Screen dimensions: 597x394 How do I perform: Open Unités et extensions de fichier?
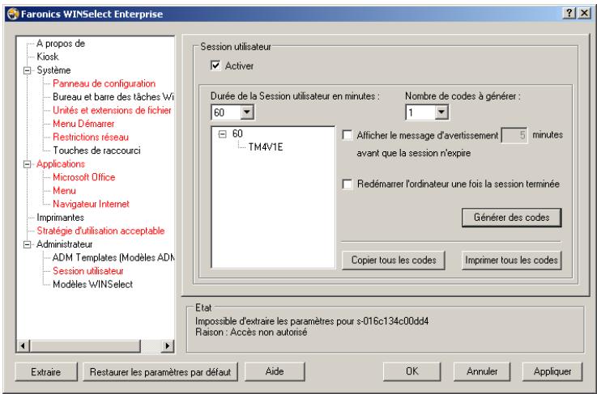coord(112,110)
